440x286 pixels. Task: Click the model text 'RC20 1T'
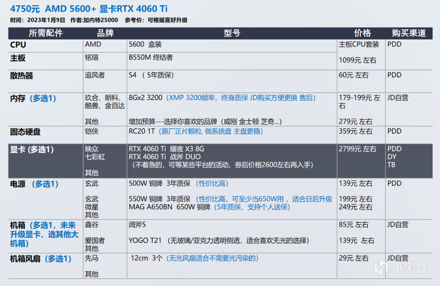click(142, 131)
